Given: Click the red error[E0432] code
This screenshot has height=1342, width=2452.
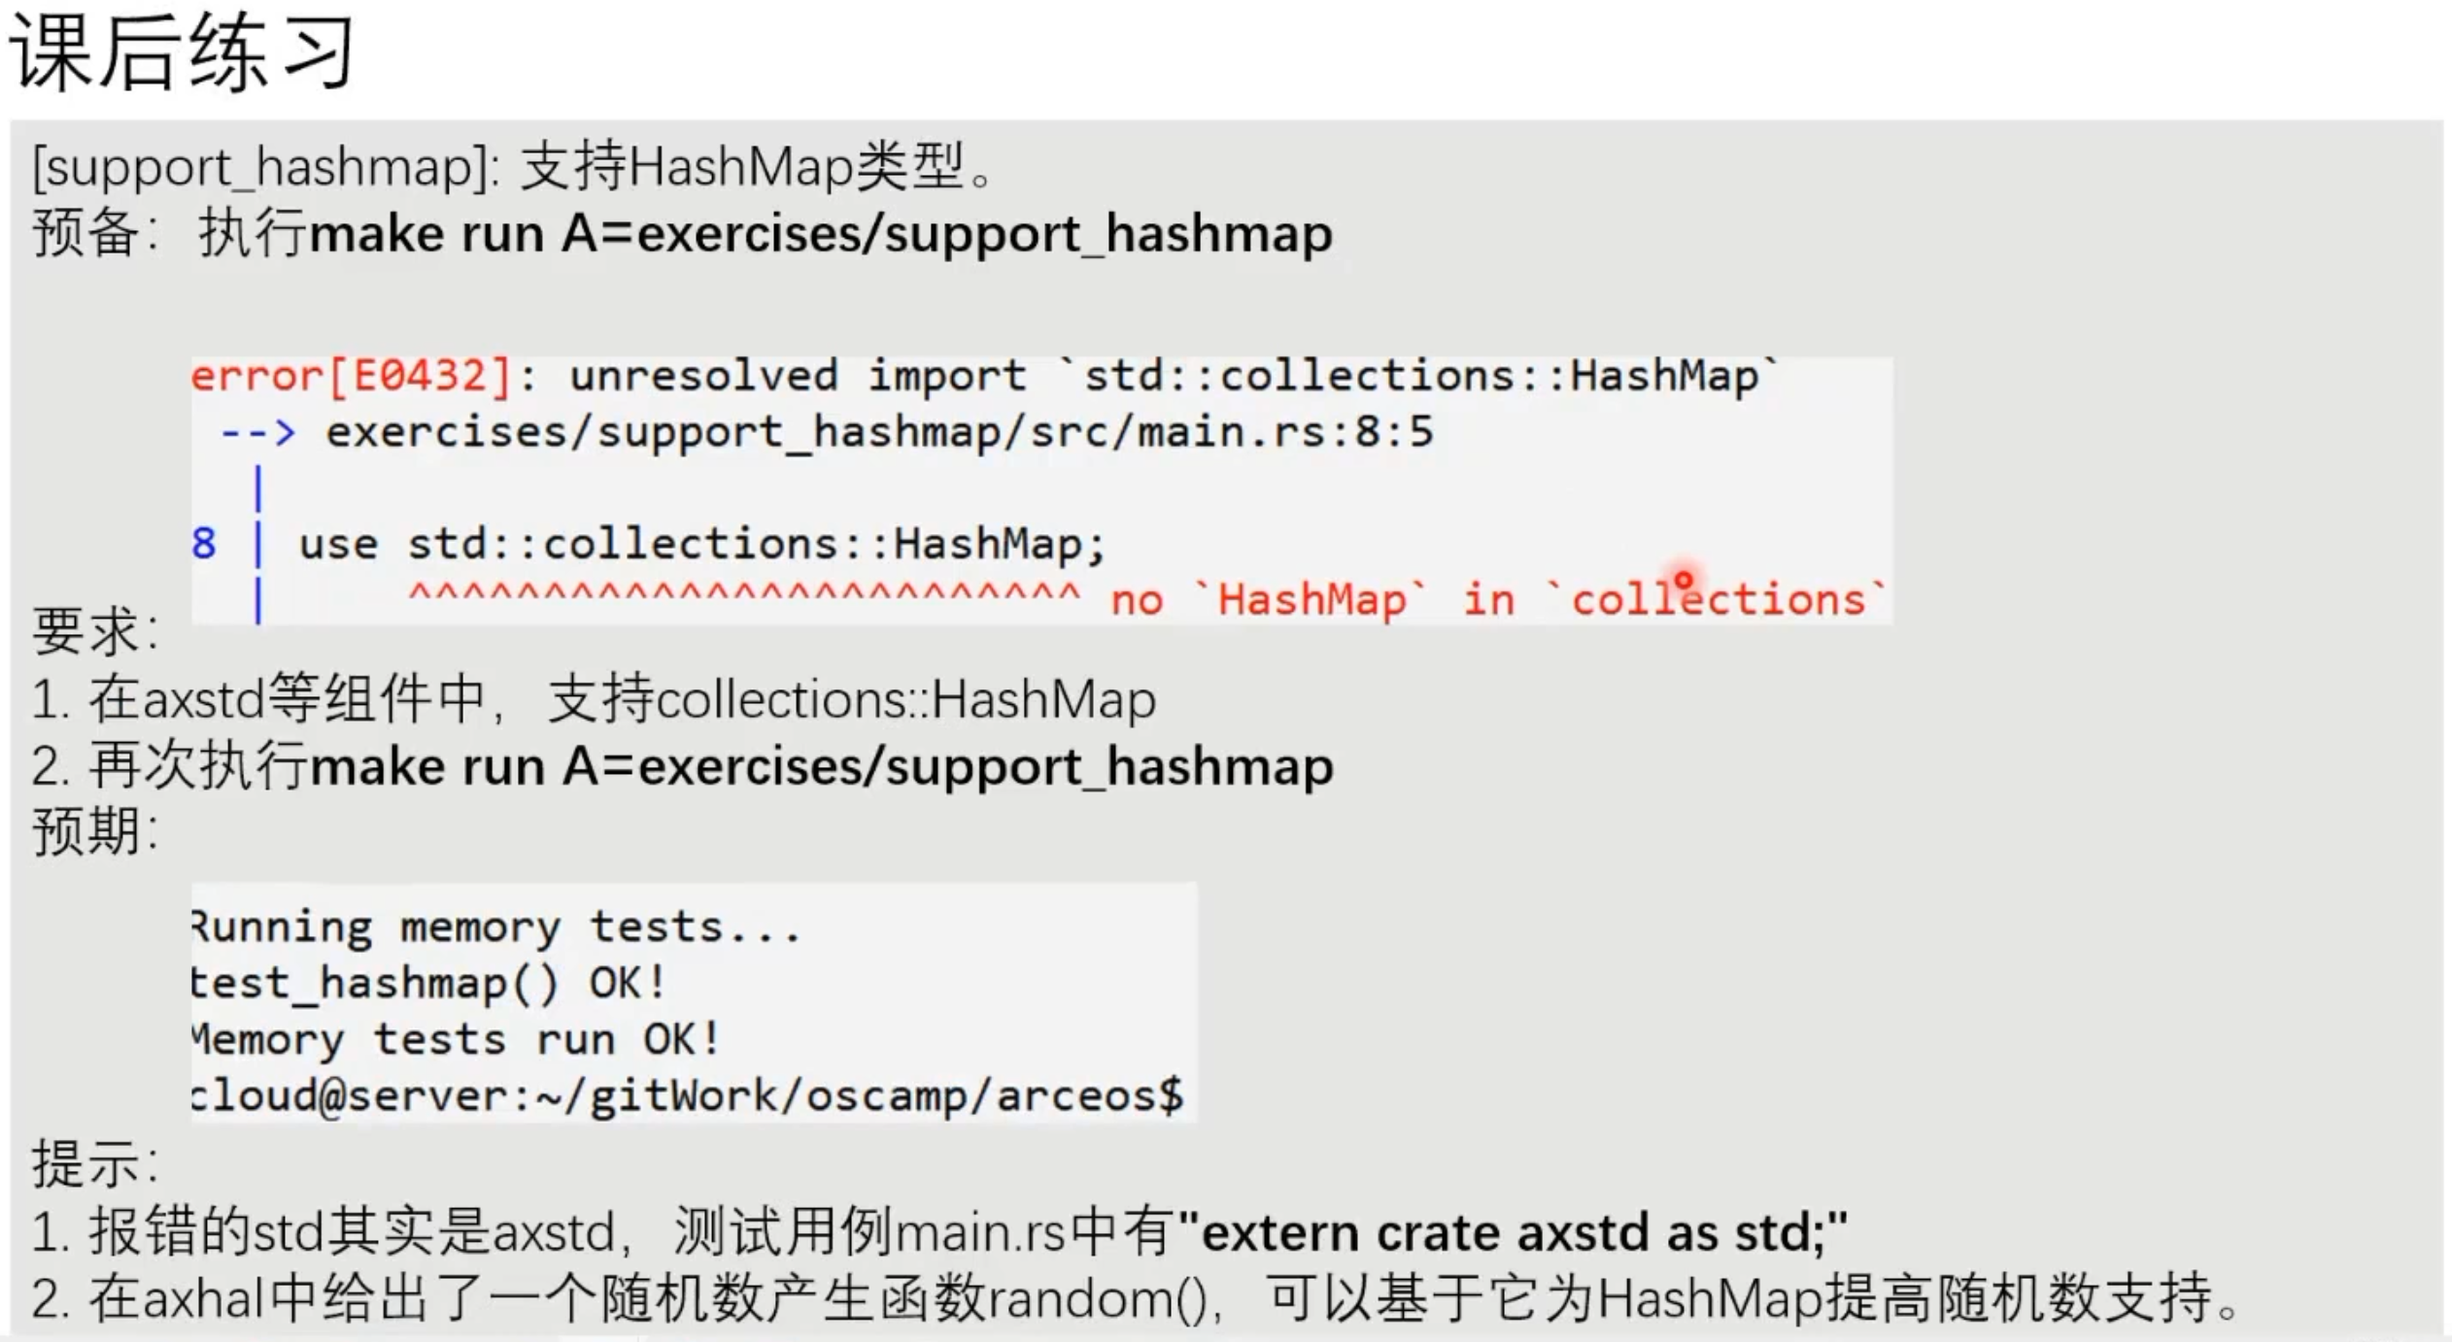Looking at the screenshot, I should coord(351,376).
